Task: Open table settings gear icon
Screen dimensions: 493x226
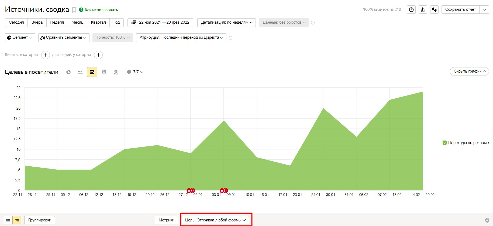Action: 487,220
